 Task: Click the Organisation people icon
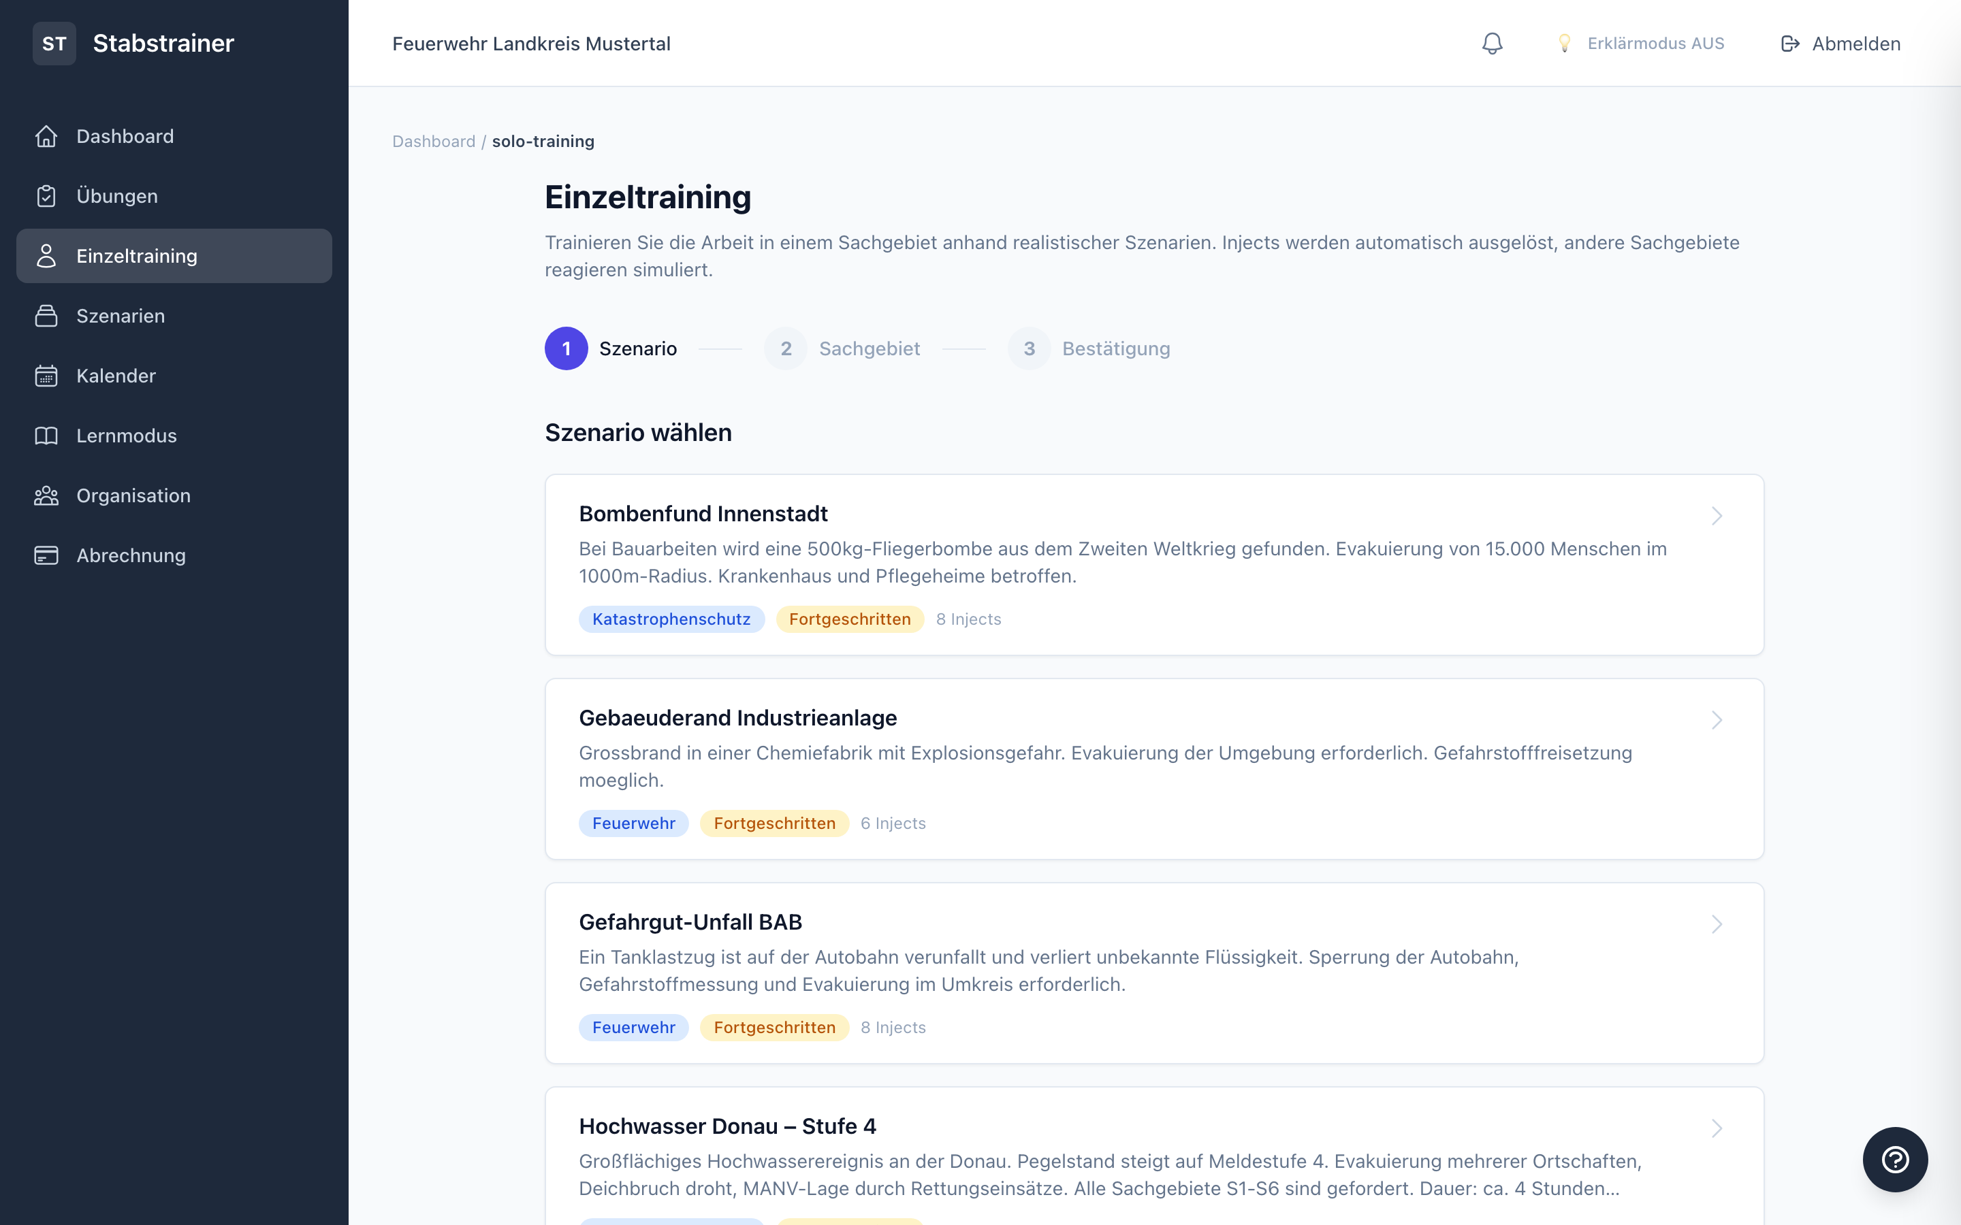(46, 496)
